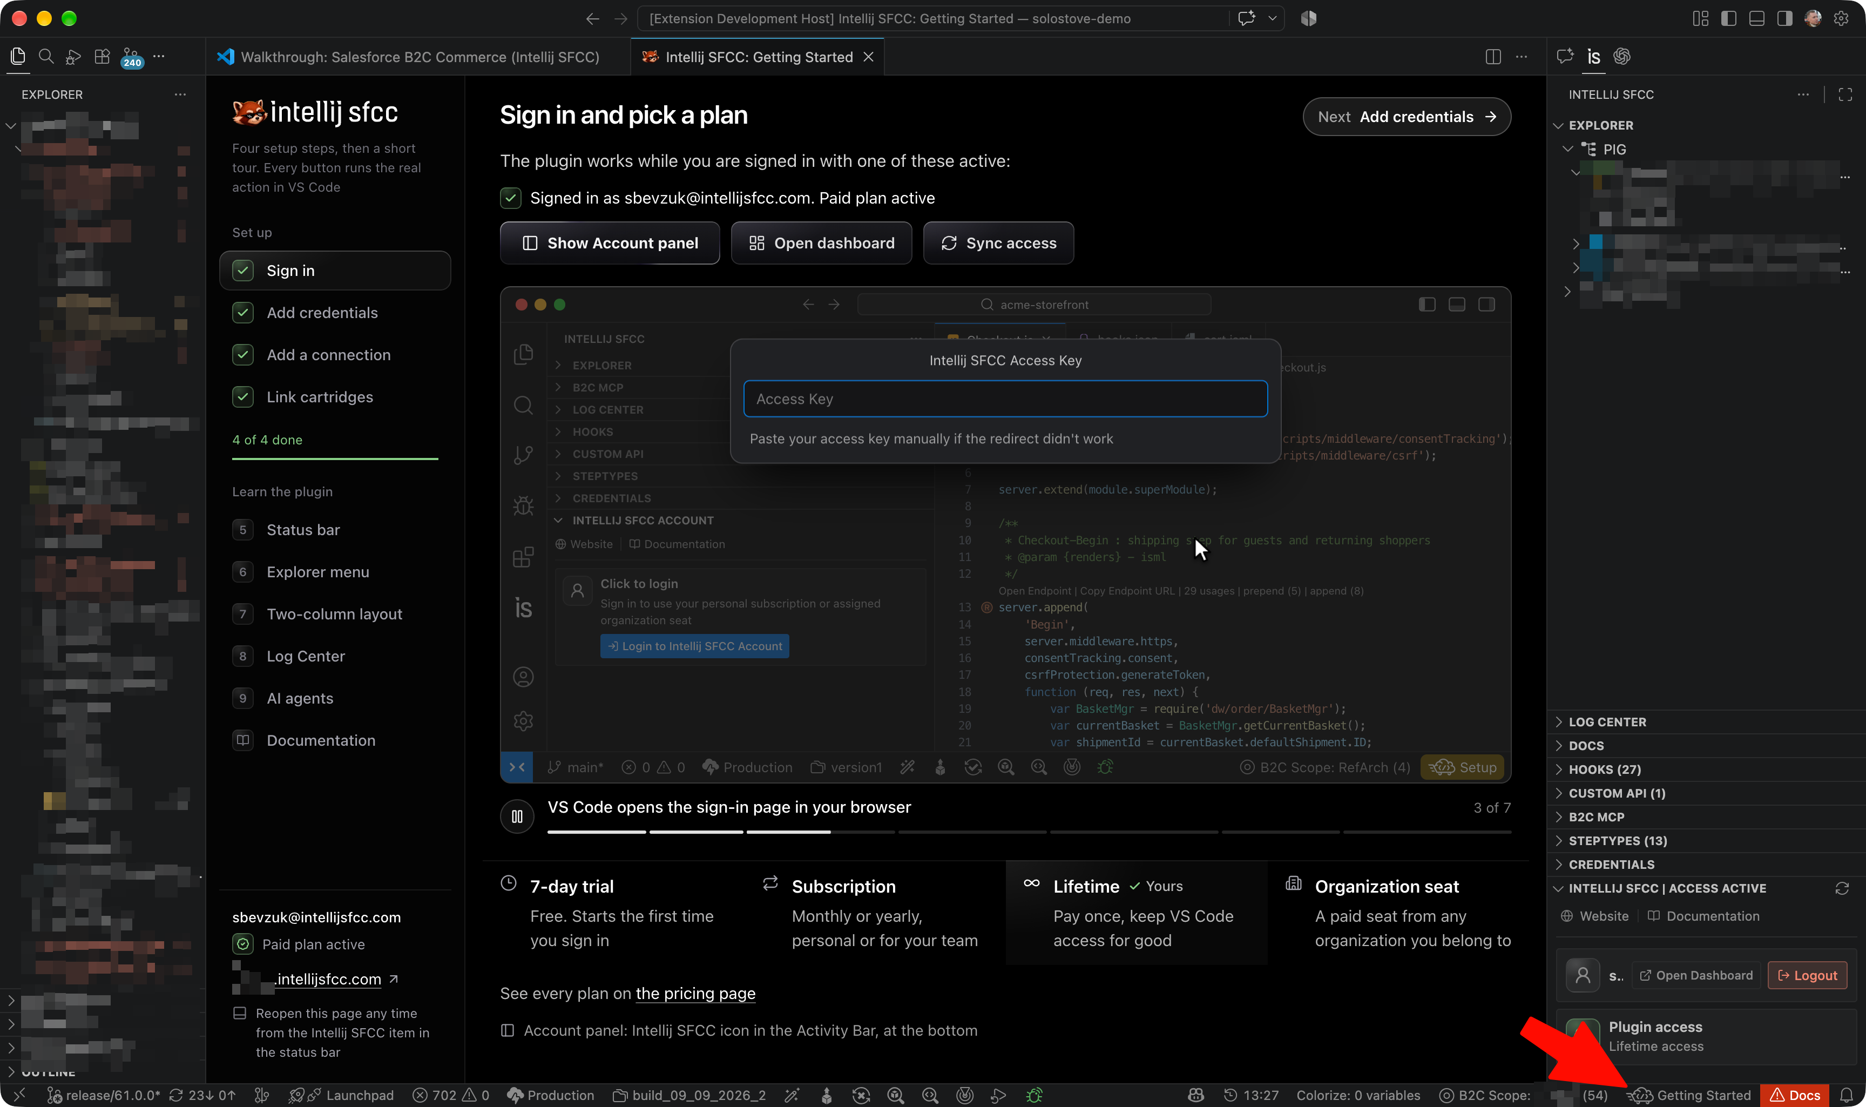This screenshot has height=1107, width=1866.
Task: Pause the walkthrough video playback
Action: (517, 817)
